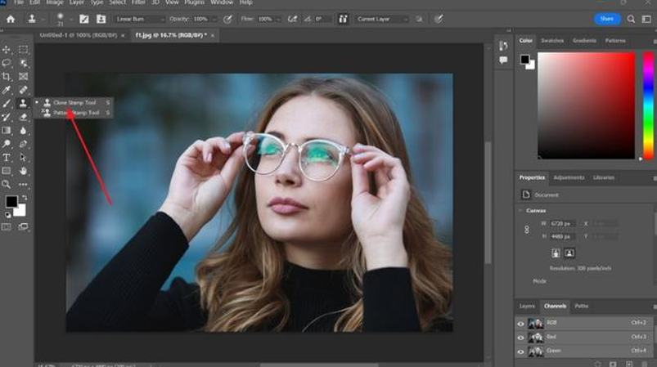The width and height of the screenshot is (657, 367).
Task: Open the Brush Preset picker dropdown
Action: coord(71,20)
